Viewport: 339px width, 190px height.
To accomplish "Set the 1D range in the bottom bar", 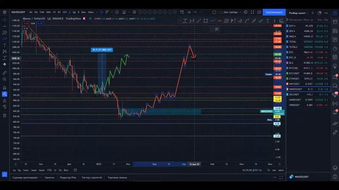I will (x=14, y=170).
